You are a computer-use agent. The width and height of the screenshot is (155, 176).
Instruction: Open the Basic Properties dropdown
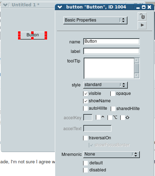pos(95,20)
